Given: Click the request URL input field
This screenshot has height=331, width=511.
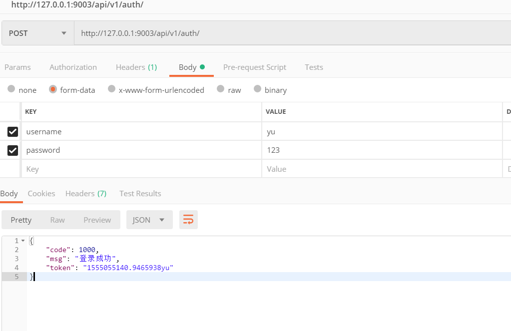Looking at the screenshot, I should point(292,33).
